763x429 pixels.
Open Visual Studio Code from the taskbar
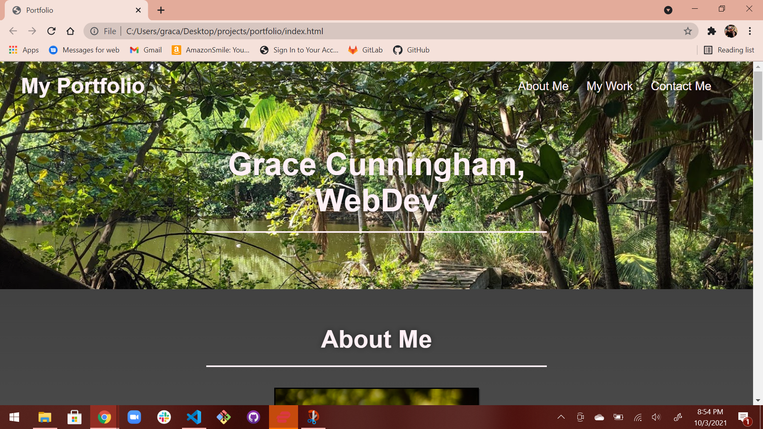tap(194, 417)
